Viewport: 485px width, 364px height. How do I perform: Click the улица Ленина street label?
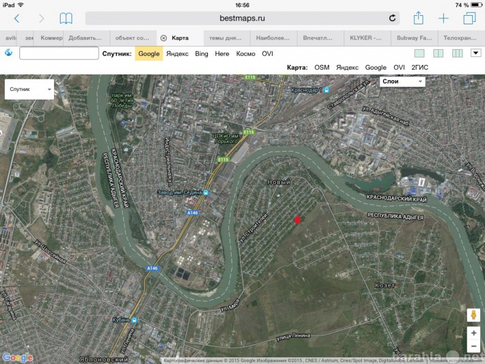[293, 337]
